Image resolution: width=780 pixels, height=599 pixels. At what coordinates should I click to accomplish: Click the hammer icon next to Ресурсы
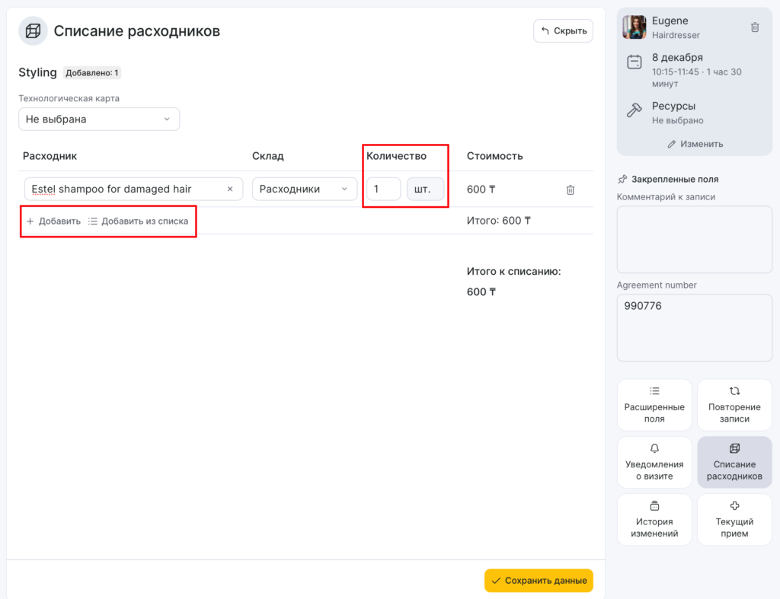[x=634, y=111]
